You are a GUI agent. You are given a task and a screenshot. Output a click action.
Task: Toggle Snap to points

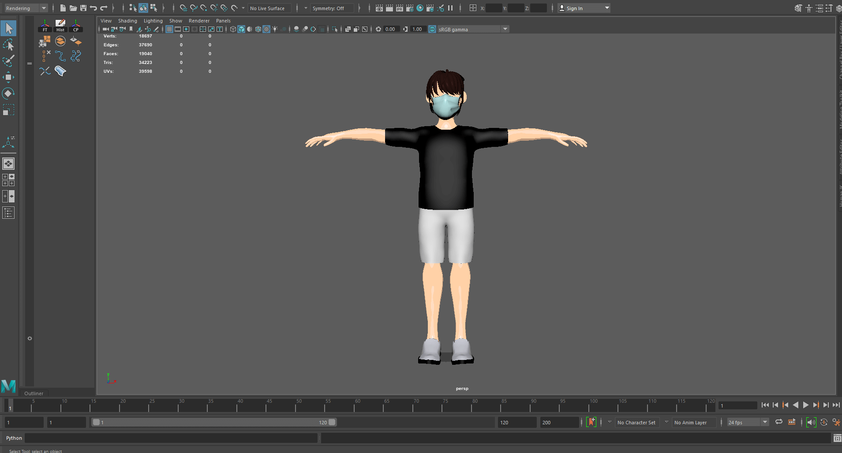[203, 8]
